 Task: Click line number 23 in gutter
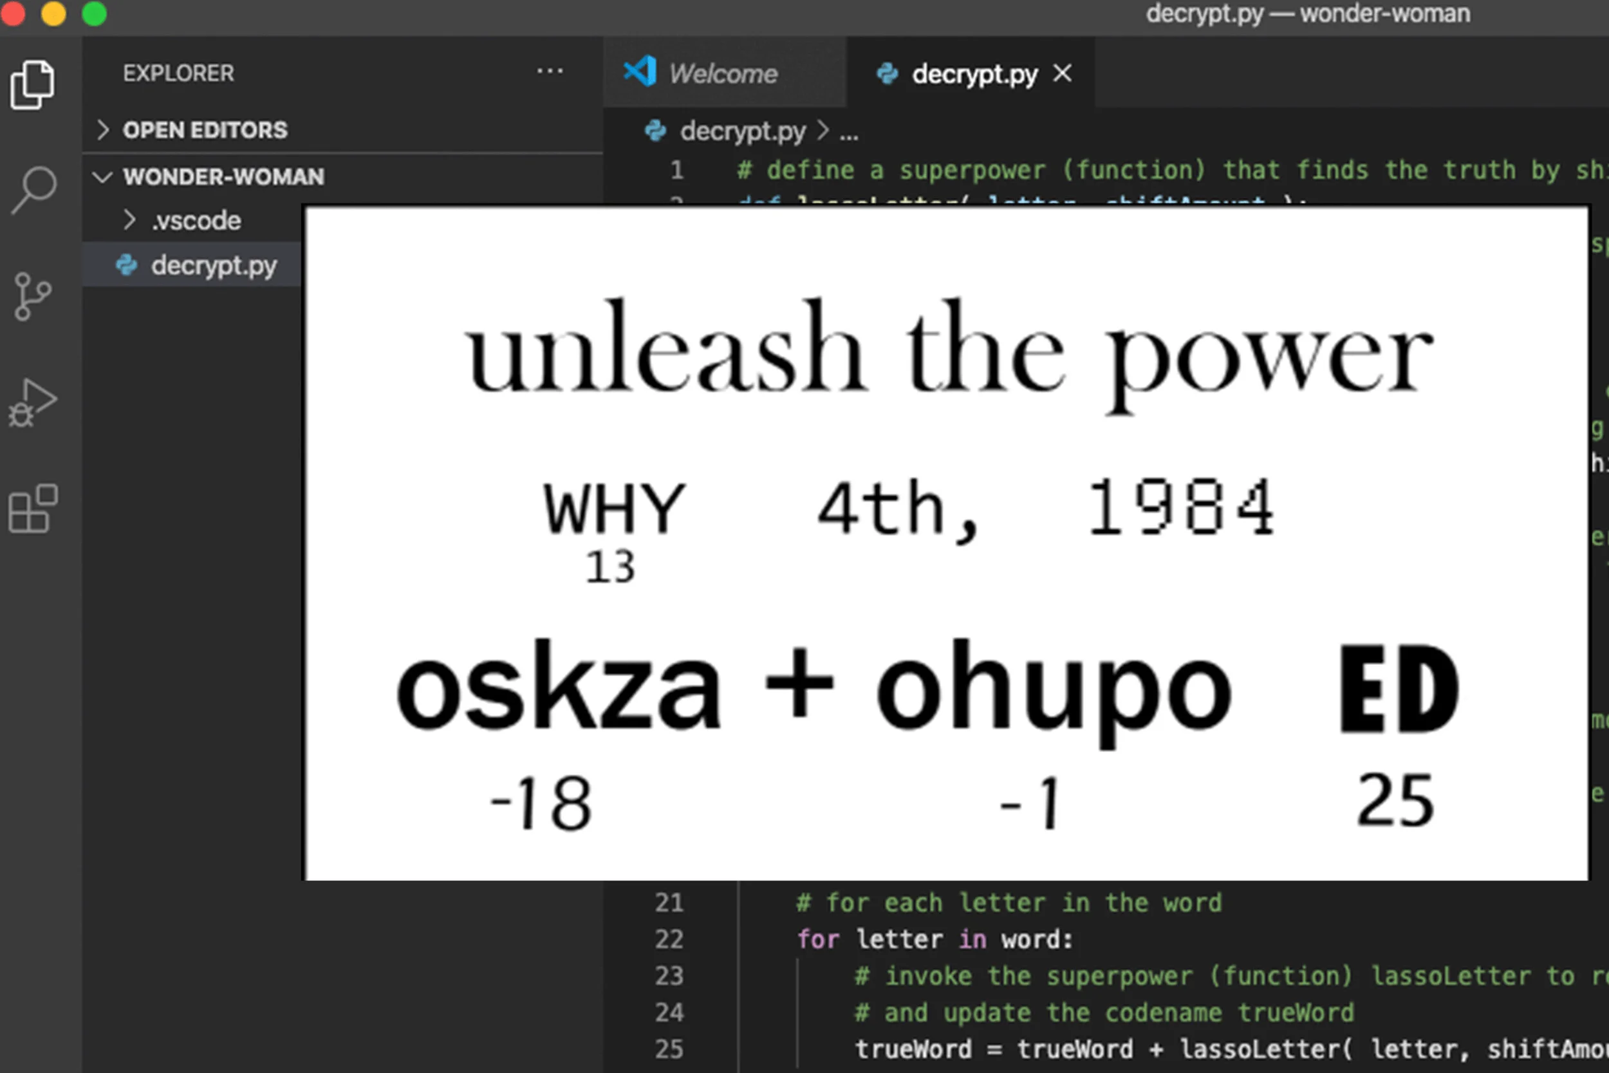click(x=669, y=976)
